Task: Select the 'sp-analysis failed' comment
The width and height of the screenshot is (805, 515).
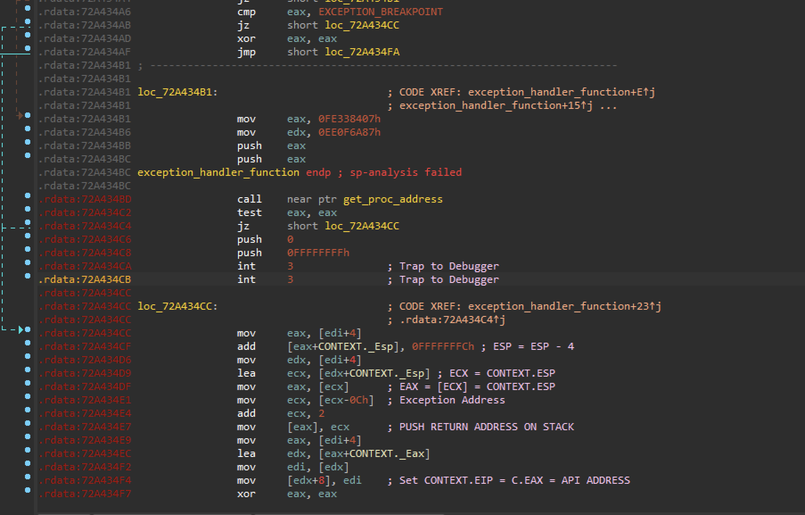Action: click(406, 173)
